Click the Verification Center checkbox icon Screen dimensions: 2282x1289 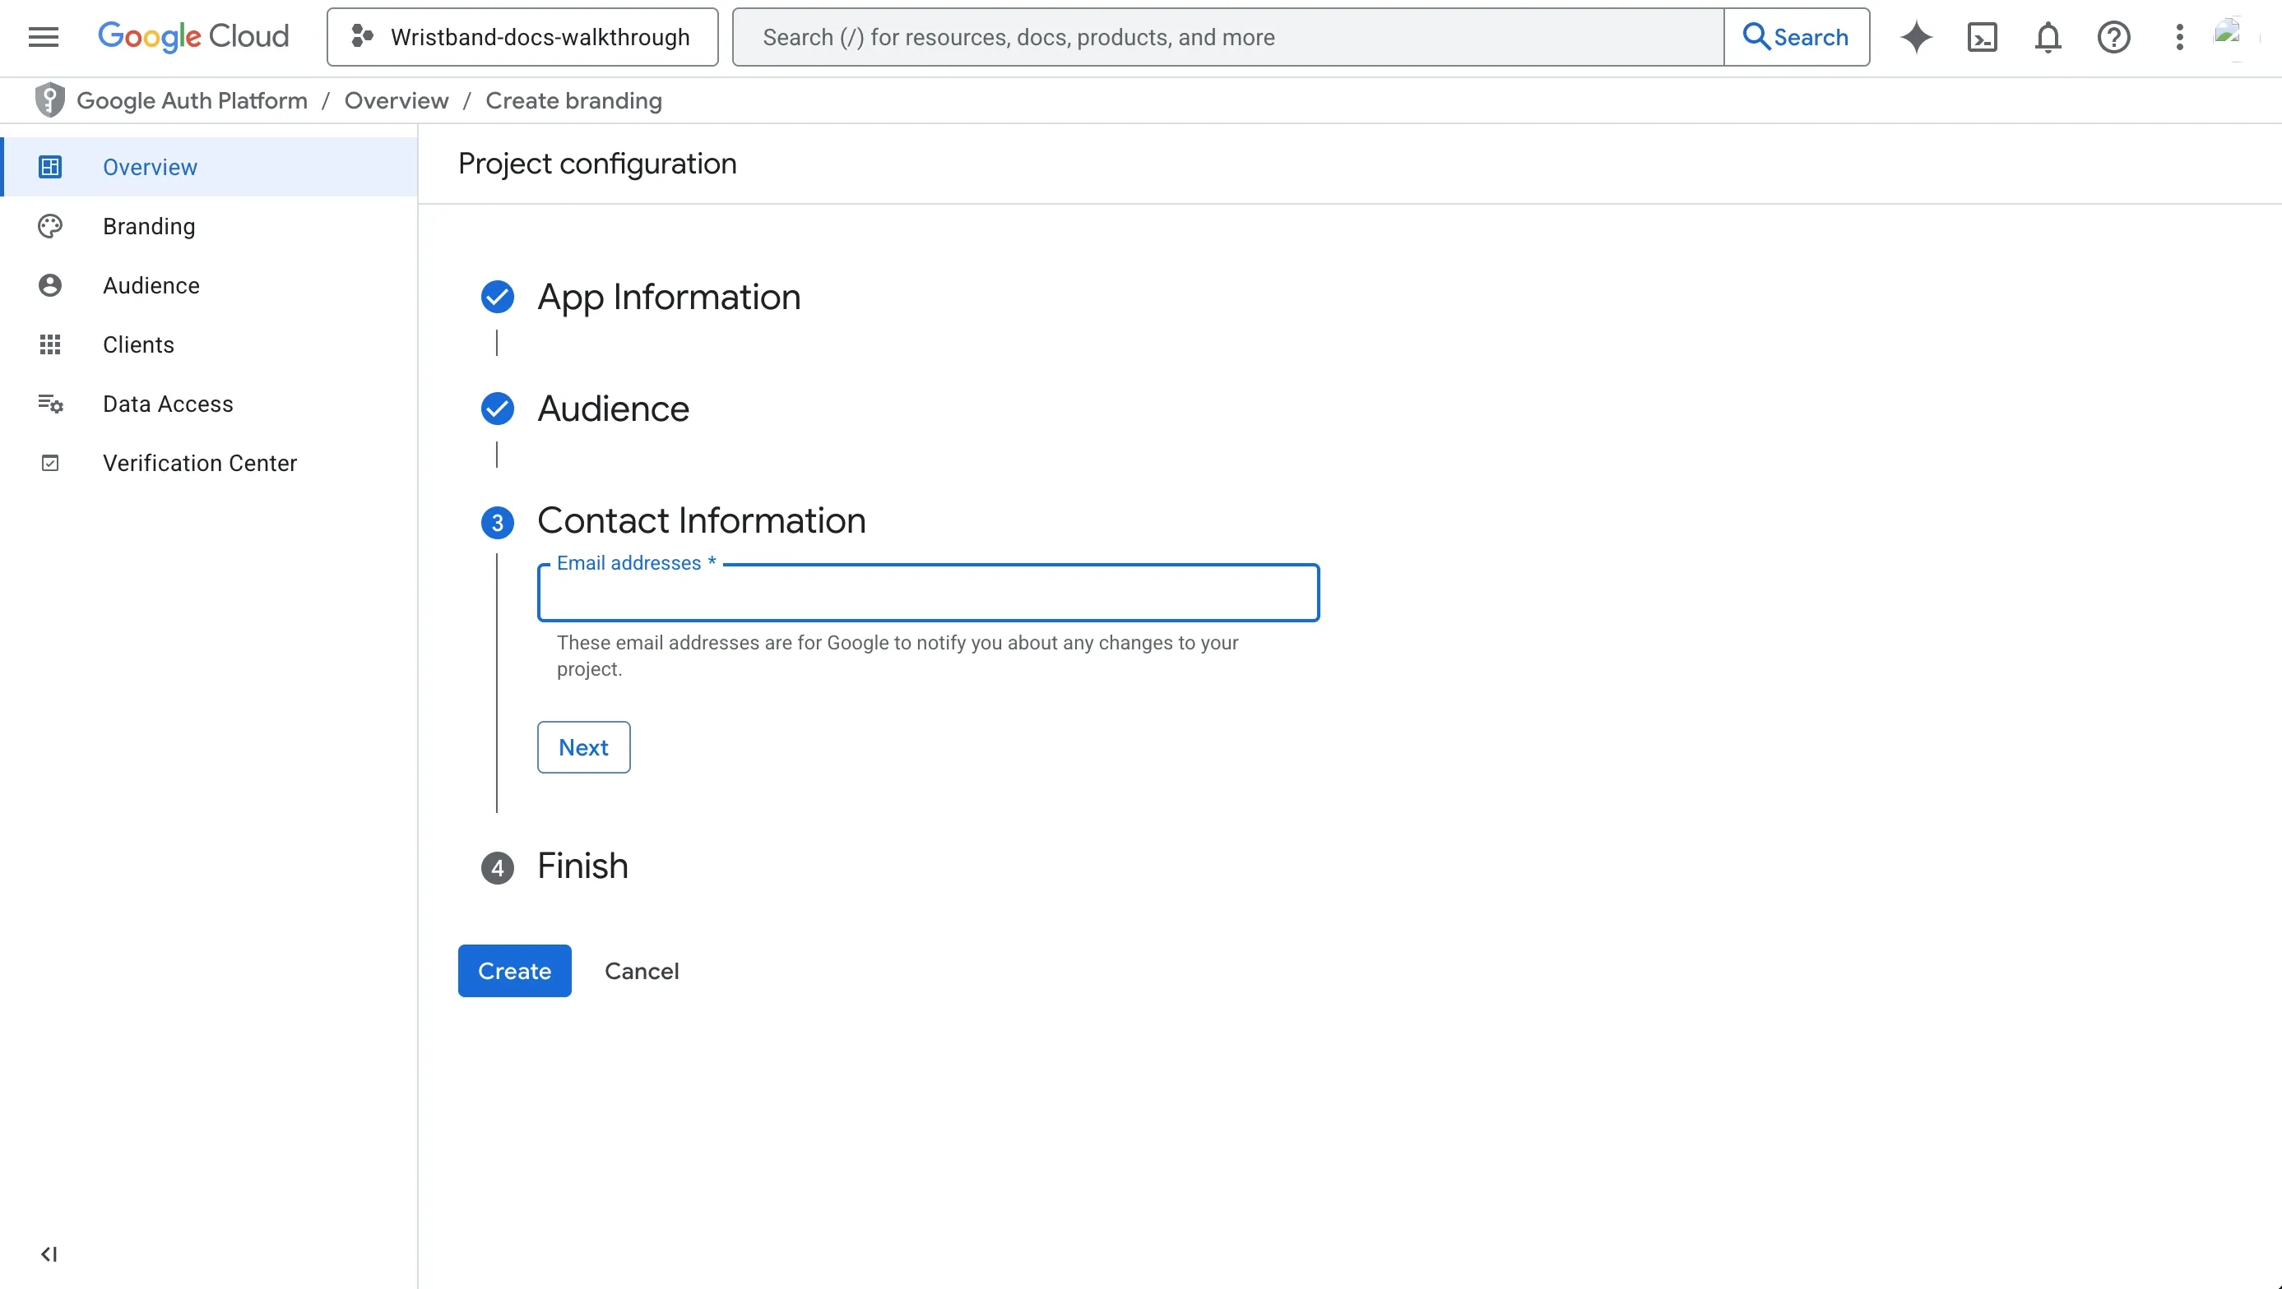[49, 463]
